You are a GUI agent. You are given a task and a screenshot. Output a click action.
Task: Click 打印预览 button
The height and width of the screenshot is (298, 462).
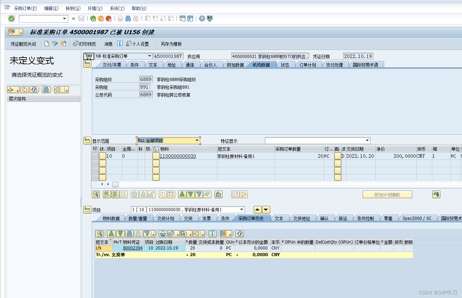pos(84,44)
